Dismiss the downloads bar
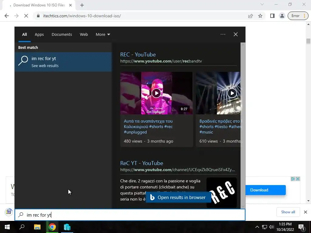This screenshot has height=233, width=311. pyautogui.click(x=306, y=212)
